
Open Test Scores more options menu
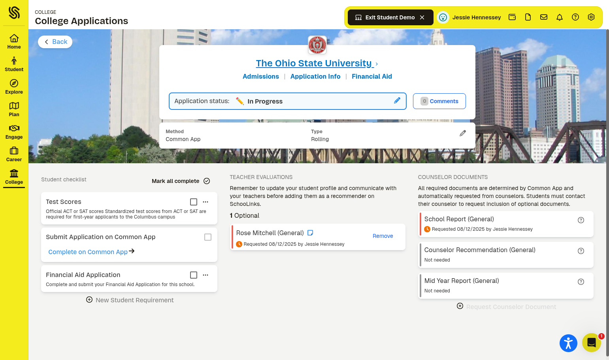point(206,202)
